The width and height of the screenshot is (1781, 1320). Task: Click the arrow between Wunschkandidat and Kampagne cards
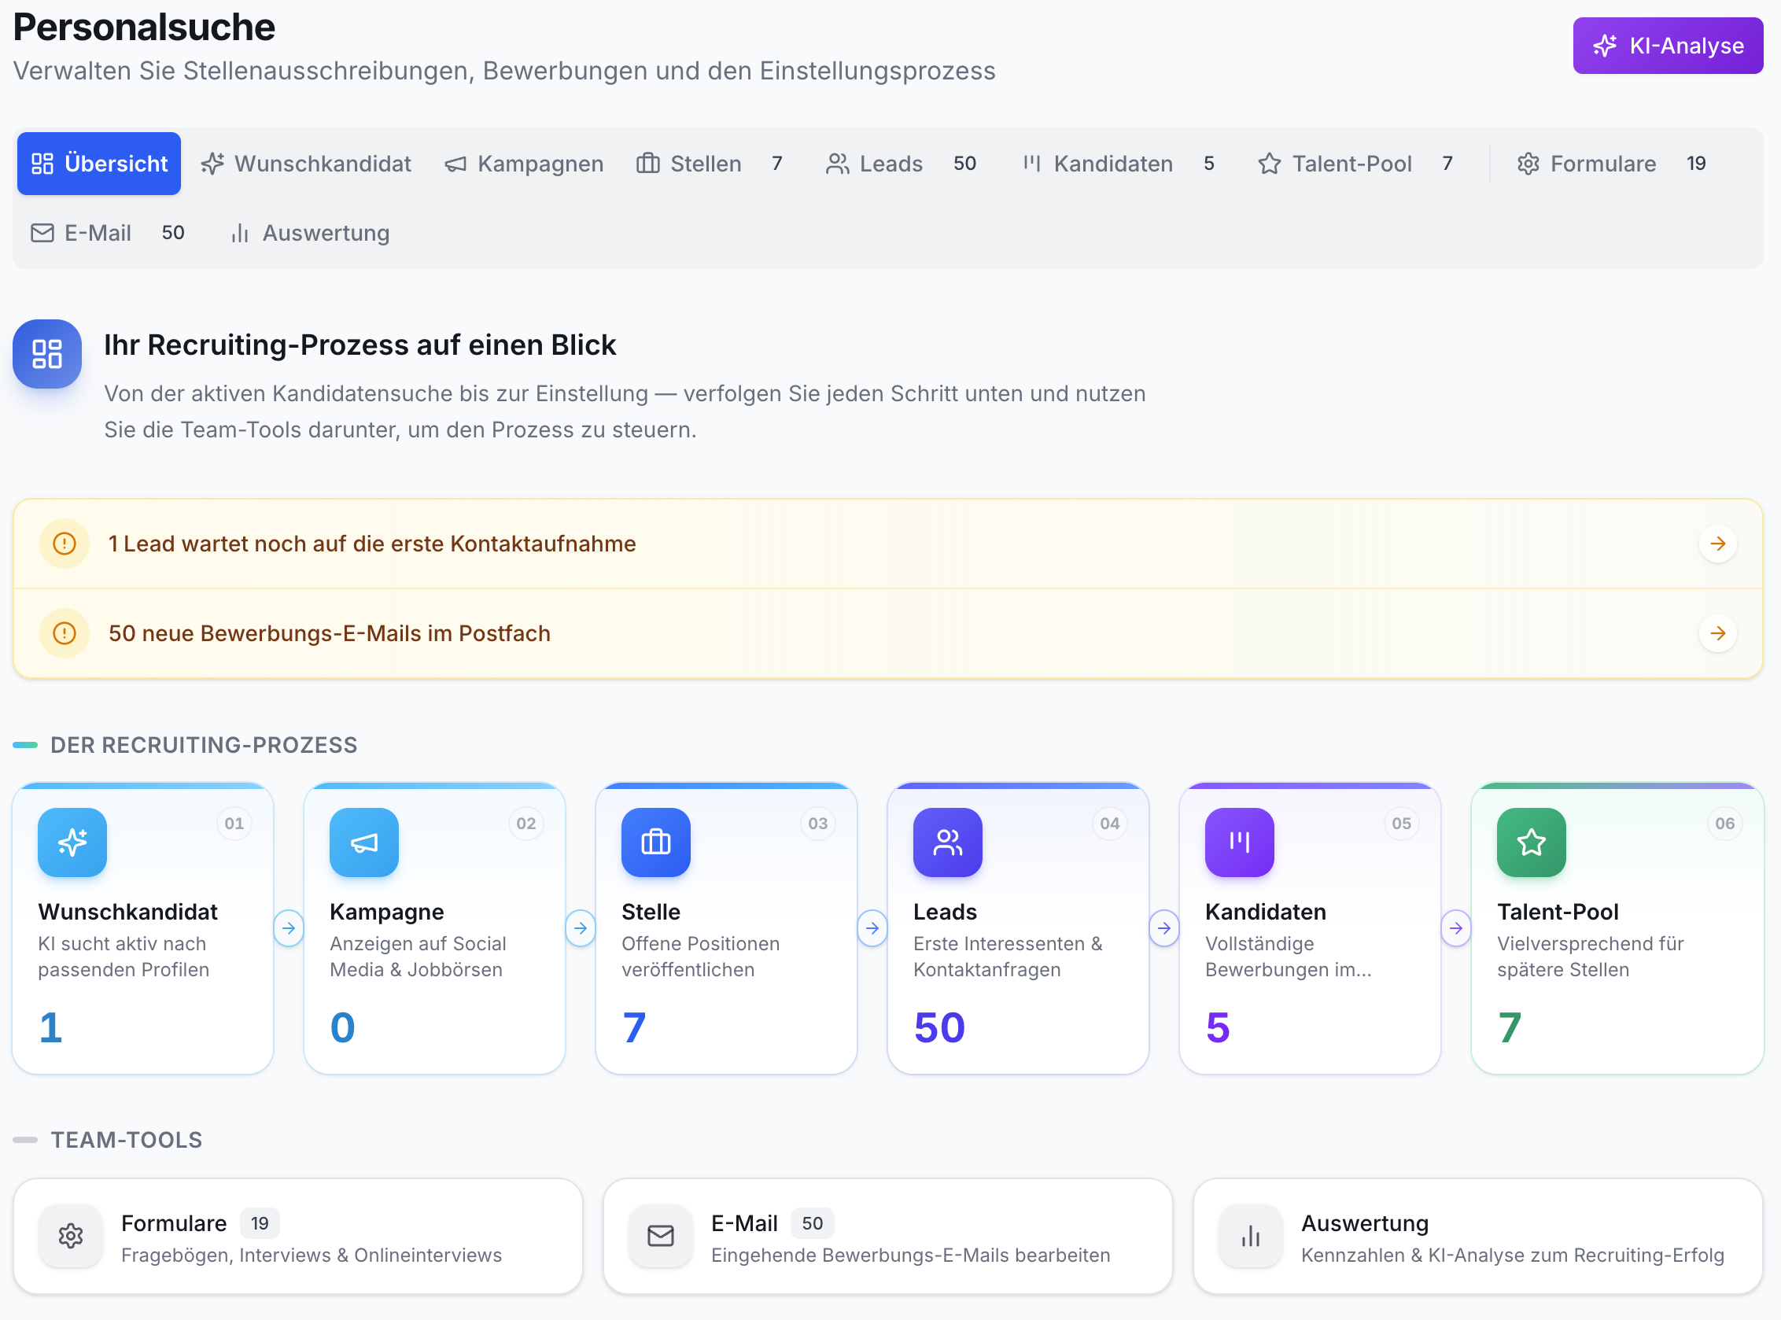click(289, 927)
